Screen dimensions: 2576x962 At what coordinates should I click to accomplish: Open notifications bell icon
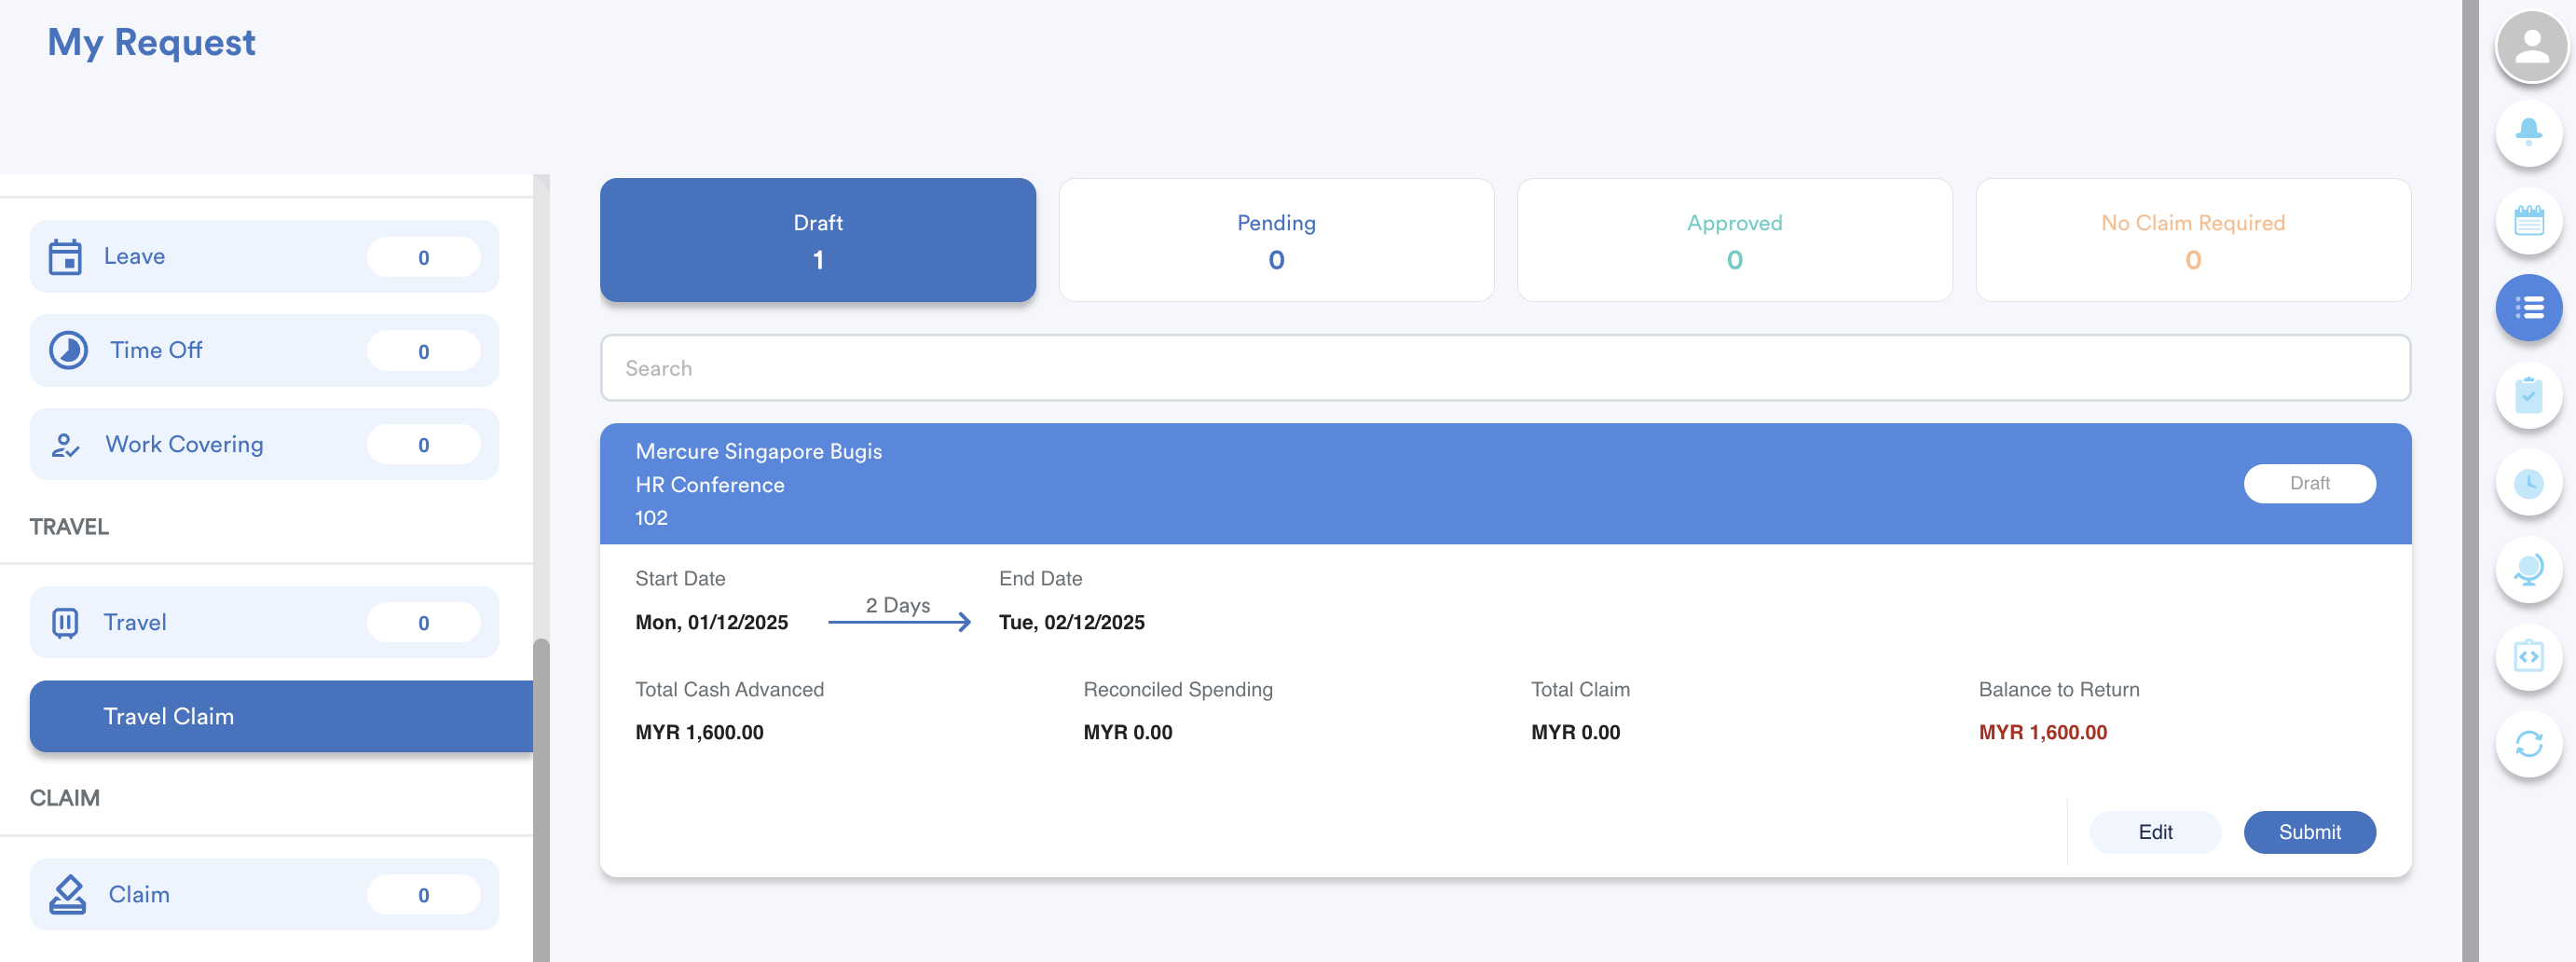[x=2529, y=132]
